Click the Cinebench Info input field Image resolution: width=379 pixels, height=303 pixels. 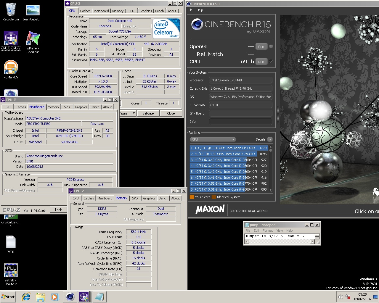point(241,122)
